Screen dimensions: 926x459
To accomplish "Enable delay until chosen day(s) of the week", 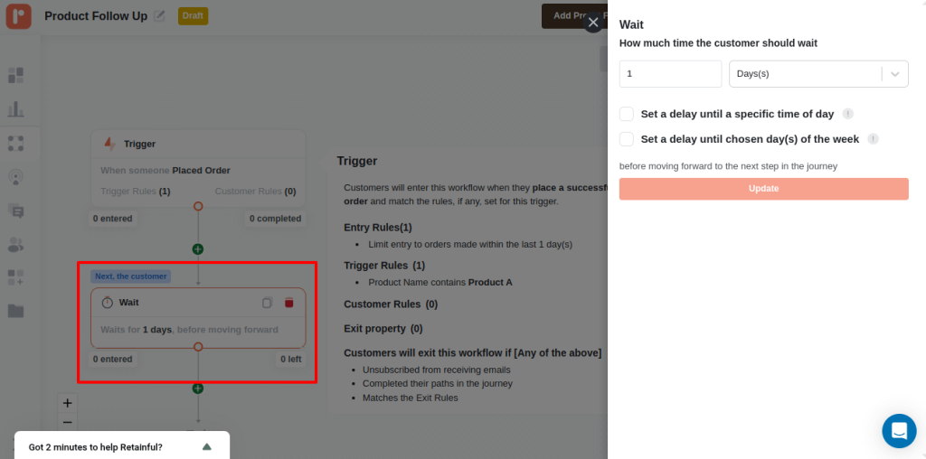I will pyautogui.click(x=627, y=139).
